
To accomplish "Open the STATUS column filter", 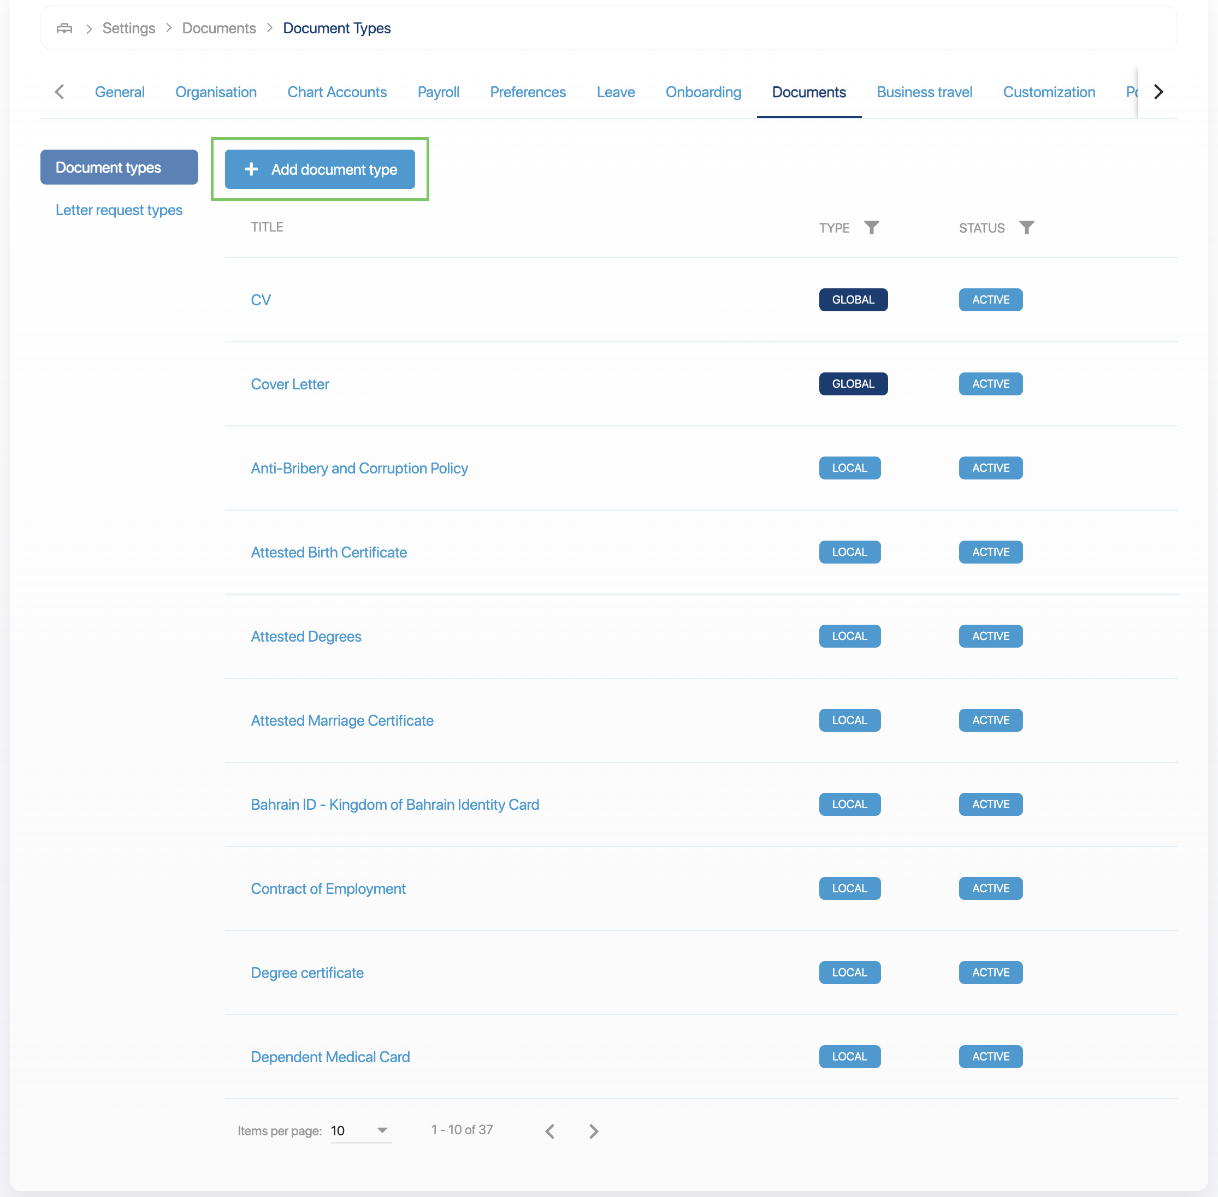I will (x=1027, y=228).
